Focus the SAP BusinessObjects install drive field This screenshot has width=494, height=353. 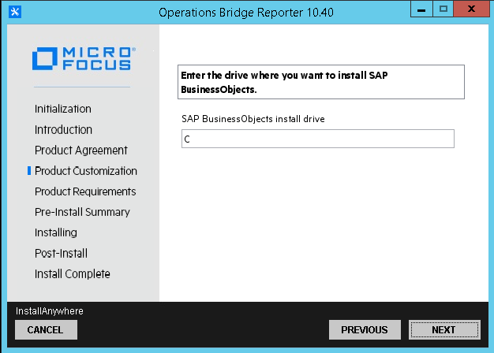(x=317, y=139)
